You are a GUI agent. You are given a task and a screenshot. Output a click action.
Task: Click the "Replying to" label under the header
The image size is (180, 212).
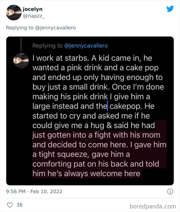pos(20,28)
